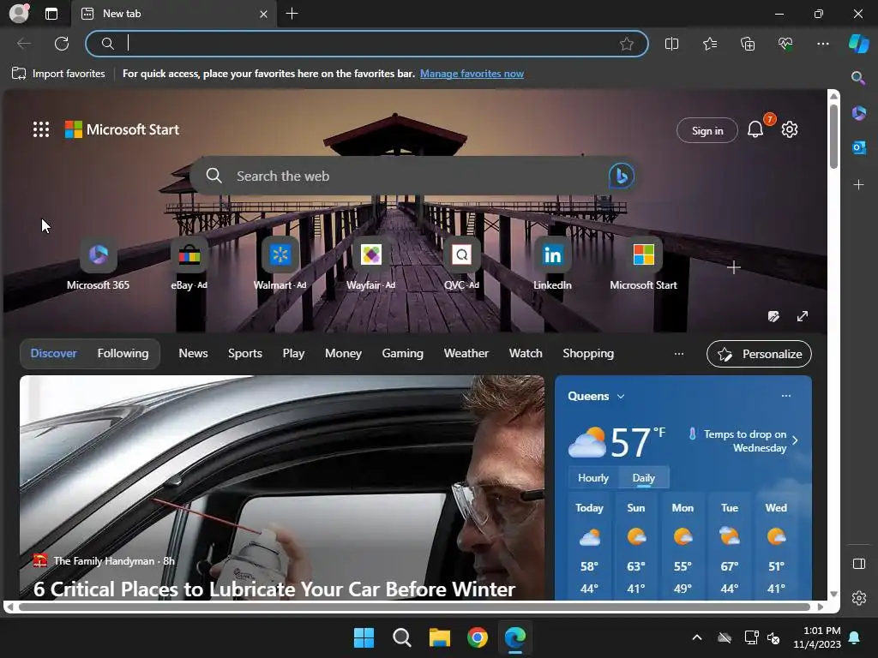Open sidebar settings gear icon
Screen dimensions: 878x658
click(859, 598)
